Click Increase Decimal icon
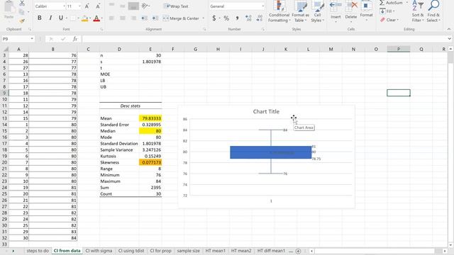454x255 pixels. 248,18
